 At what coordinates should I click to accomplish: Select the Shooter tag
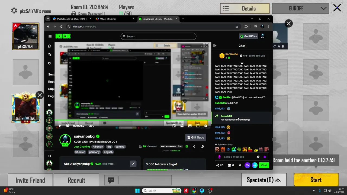point(80,152)
